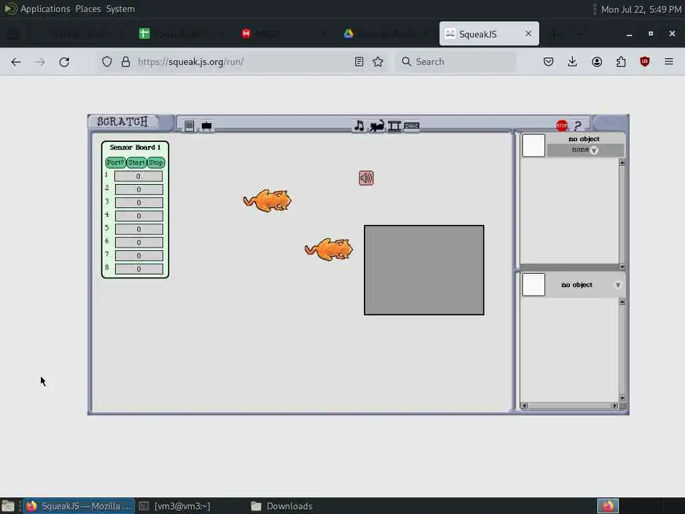This screenshot has height=514, width=685.
Task: Toggle reader view icon in address bar
Action: pyautogui.click(x=359, y=62)
